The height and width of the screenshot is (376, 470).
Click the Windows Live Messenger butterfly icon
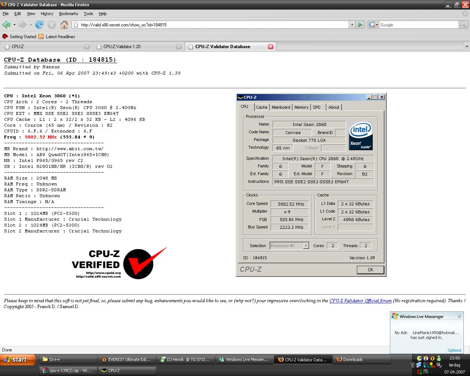click(395, 316)
